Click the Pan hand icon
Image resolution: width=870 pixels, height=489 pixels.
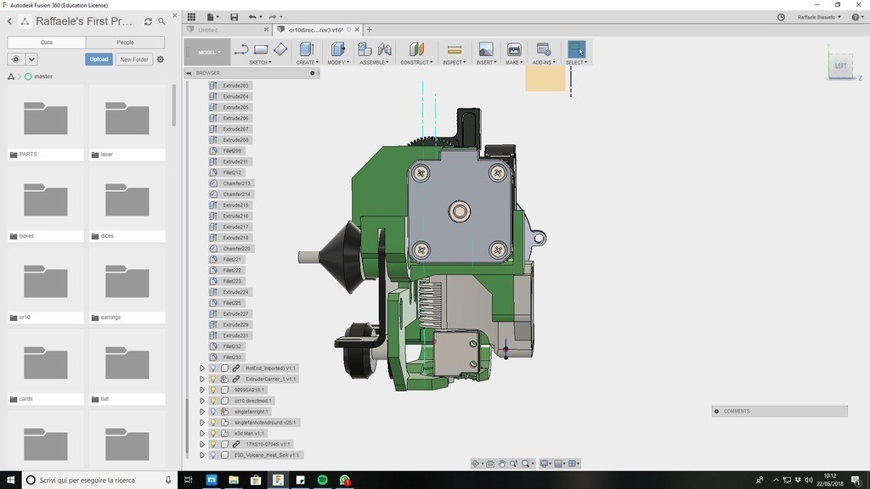501,464
